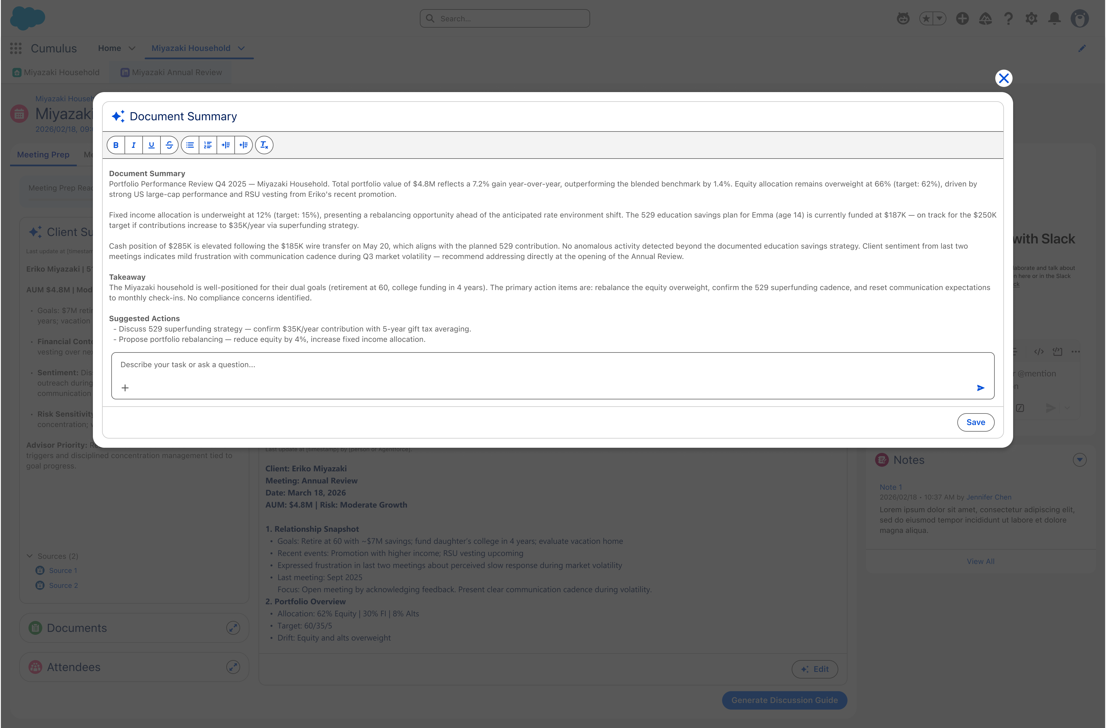The image size is (1106, 728).
Task: Open Jennifer Chen's profile link
Action: (989, 497)
